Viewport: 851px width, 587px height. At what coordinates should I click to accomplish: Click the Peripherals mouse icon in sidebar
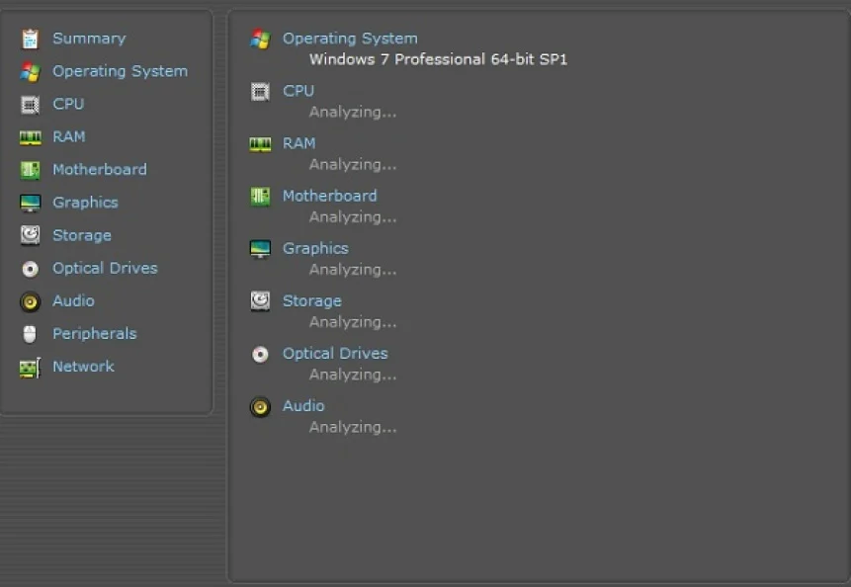pyautogui.click(x=30, y=334)
